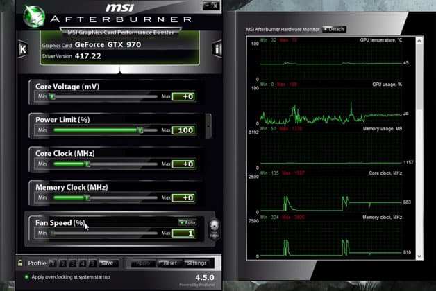Click the 4.5.0 version number

click(204, 277)
